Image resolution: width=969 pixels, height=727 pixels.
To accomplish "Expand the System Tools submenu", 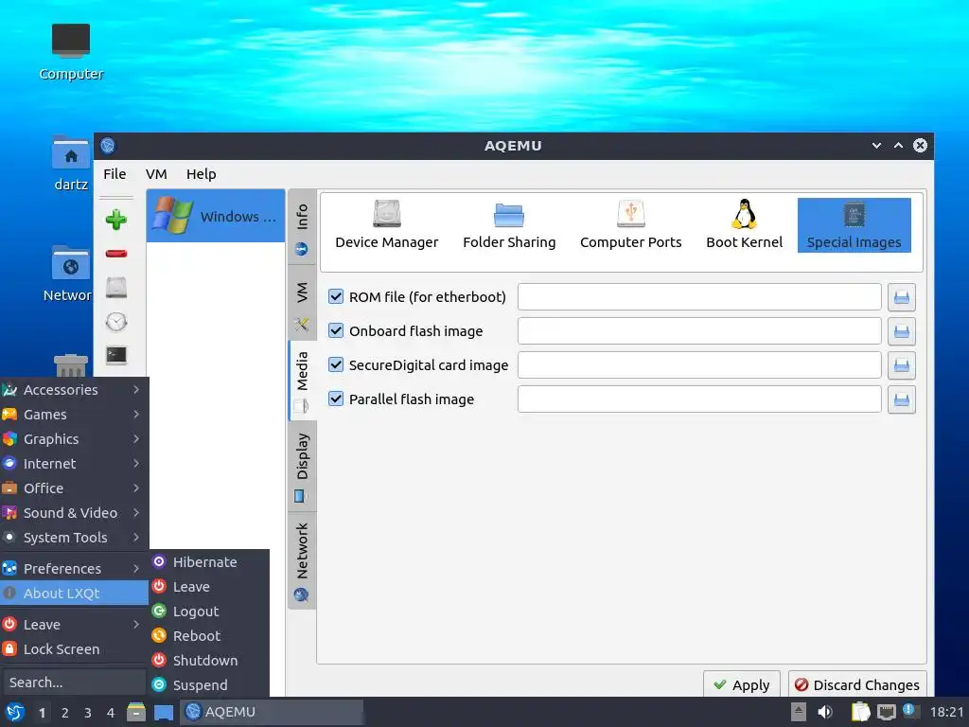I will [74, 538].
